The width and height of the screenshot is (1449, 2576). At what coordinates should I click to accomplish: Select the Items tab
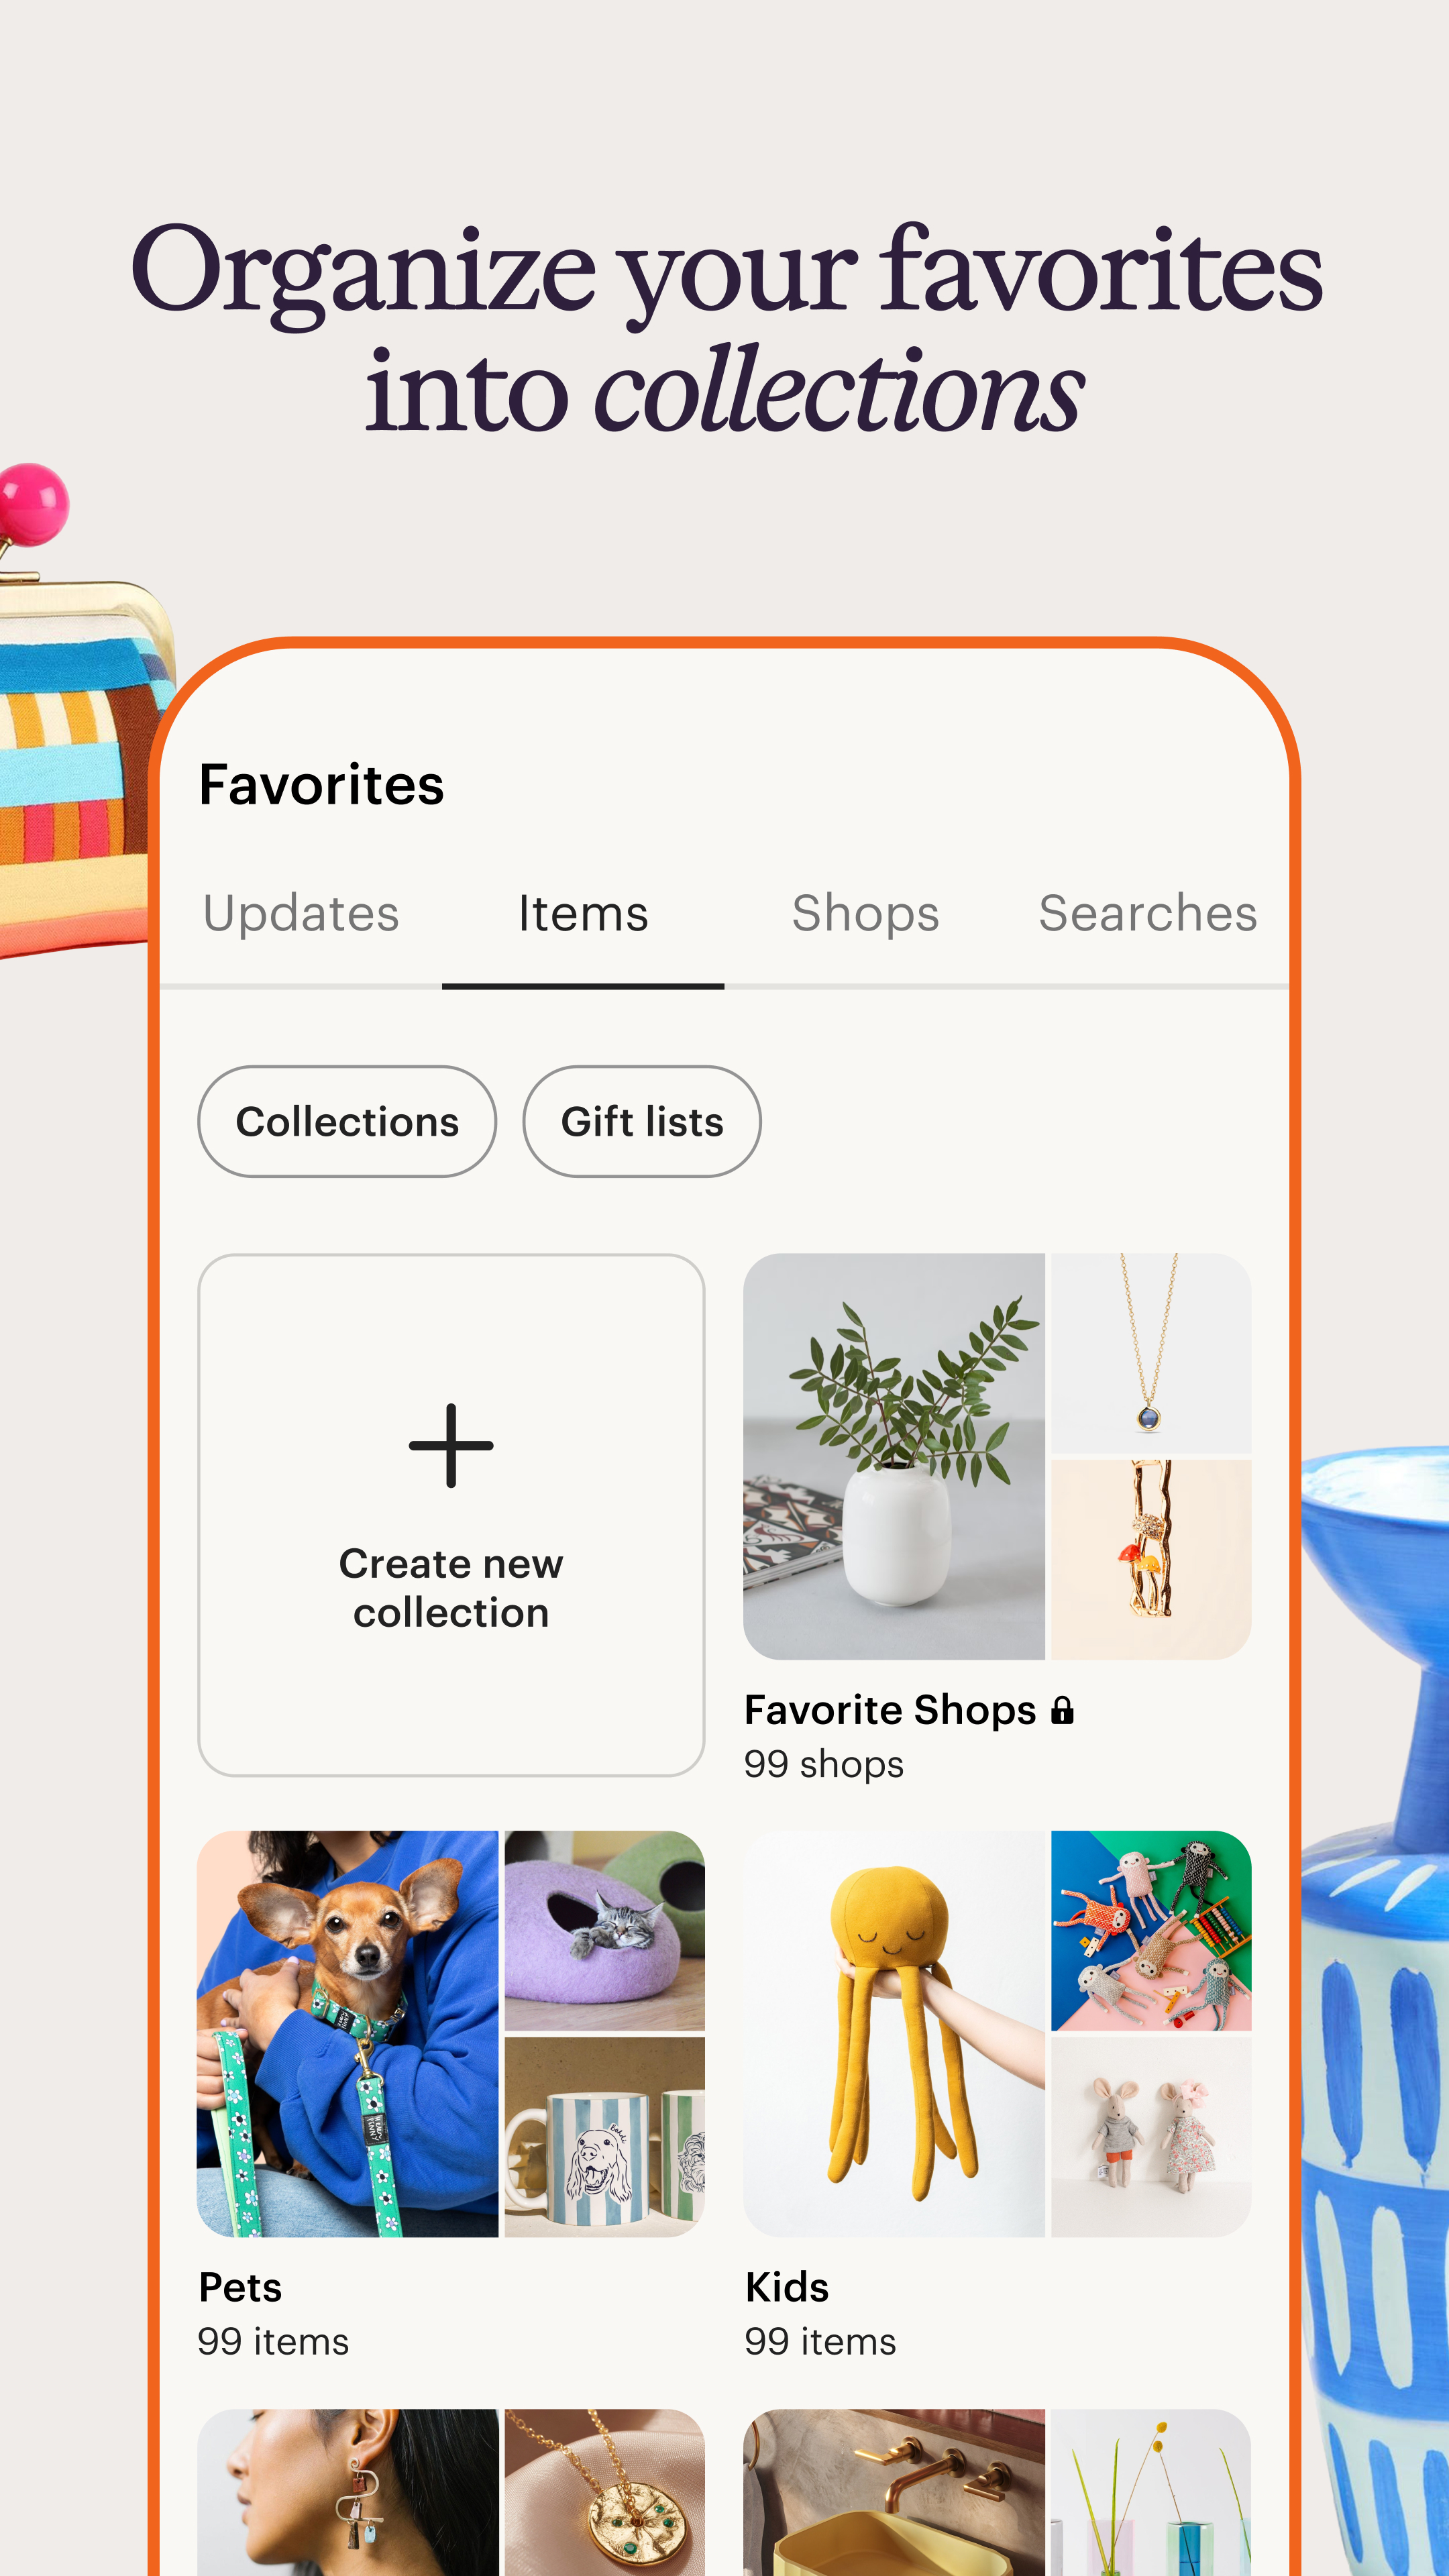(583, 913)
